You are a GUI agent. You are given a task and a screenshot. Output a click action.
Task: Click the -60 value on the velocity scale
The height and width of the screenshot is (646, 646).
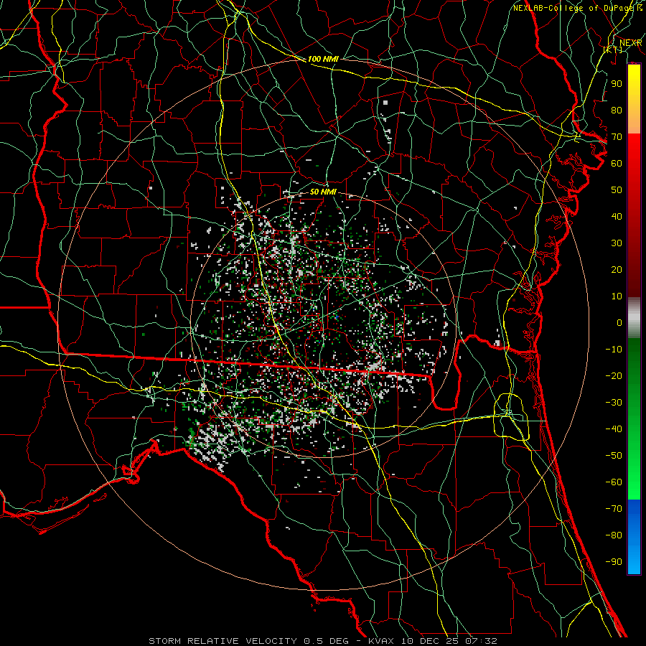click(614, 482)
